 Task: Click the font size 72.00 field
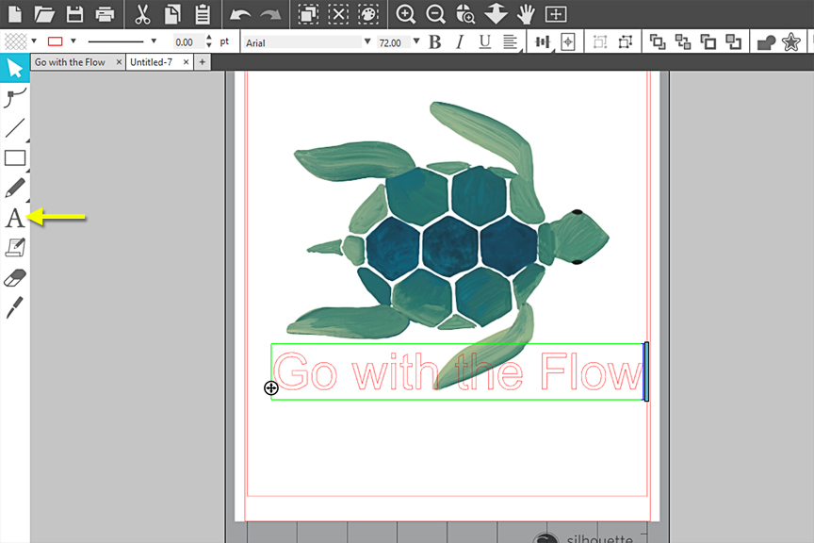[x=394, y=42]
